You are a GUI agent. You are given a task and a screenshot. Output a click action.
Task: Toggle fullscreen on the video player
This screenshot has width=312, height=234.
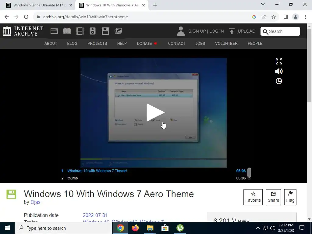(279, 61)
